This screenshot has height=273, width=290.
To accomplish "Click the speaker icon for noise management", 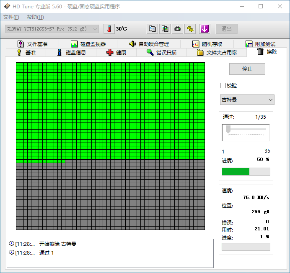I will 132,44.
